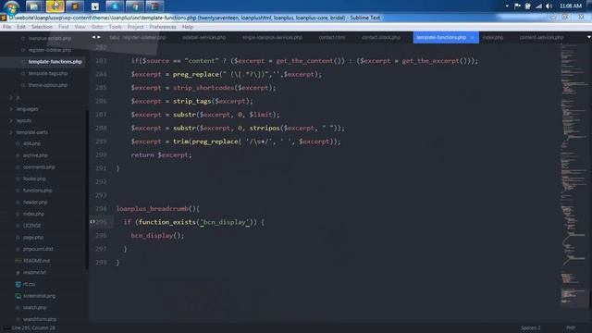Switch to the index.php tab
The width and height of the screenshot is (592, 333).
click(x=493, y=37)
